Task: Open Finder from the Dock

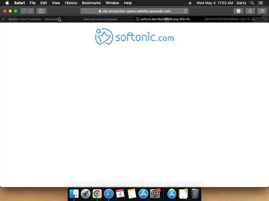Action: coord(74,194)
